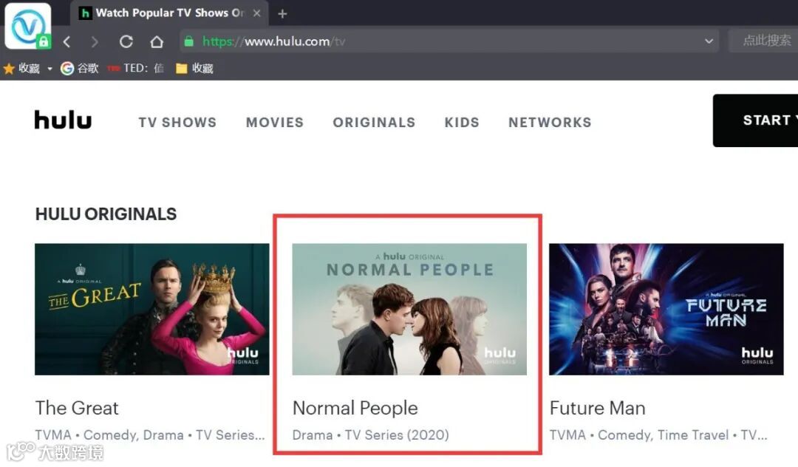Open the browser logo menu icon
Screen dimensions: 798x467
click(x=28, y=26)
